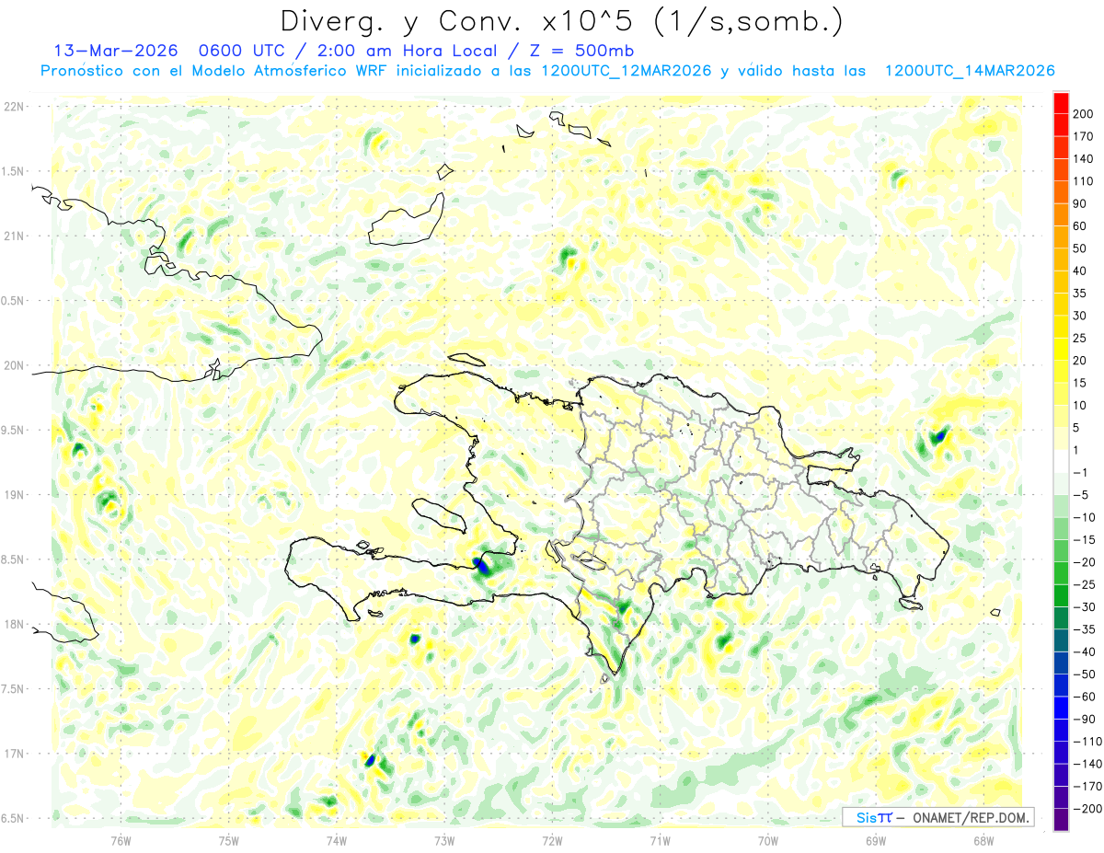Click the 0.5N latitude axis label

[13, 301]
